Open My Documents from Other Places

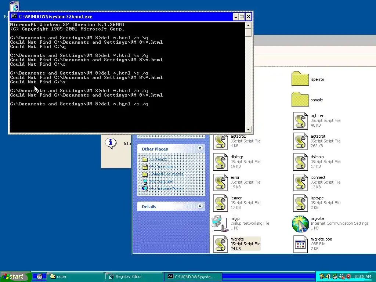[x=163, y=167]
